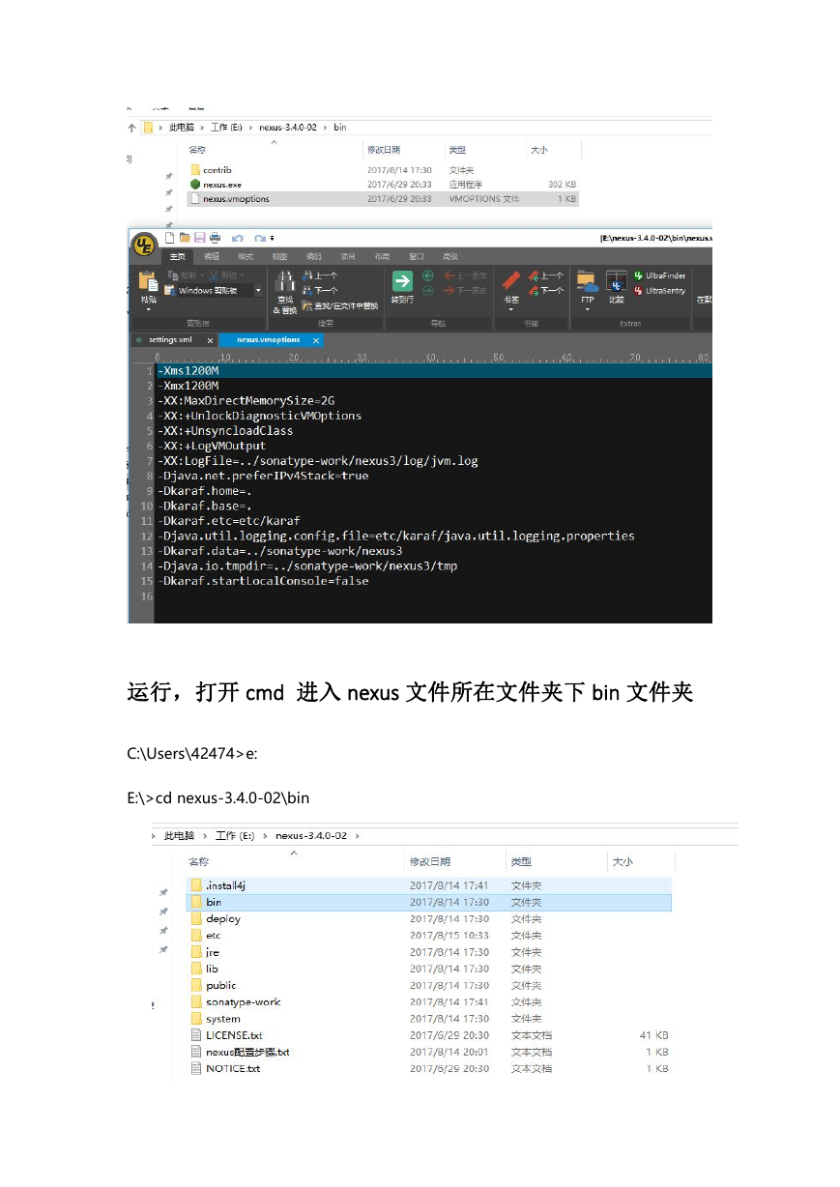Click the undo arrow in UltraEdit's quick access bar
Image resolution: width=840 pixels, height=1187 pixels.
coord(238,238)
